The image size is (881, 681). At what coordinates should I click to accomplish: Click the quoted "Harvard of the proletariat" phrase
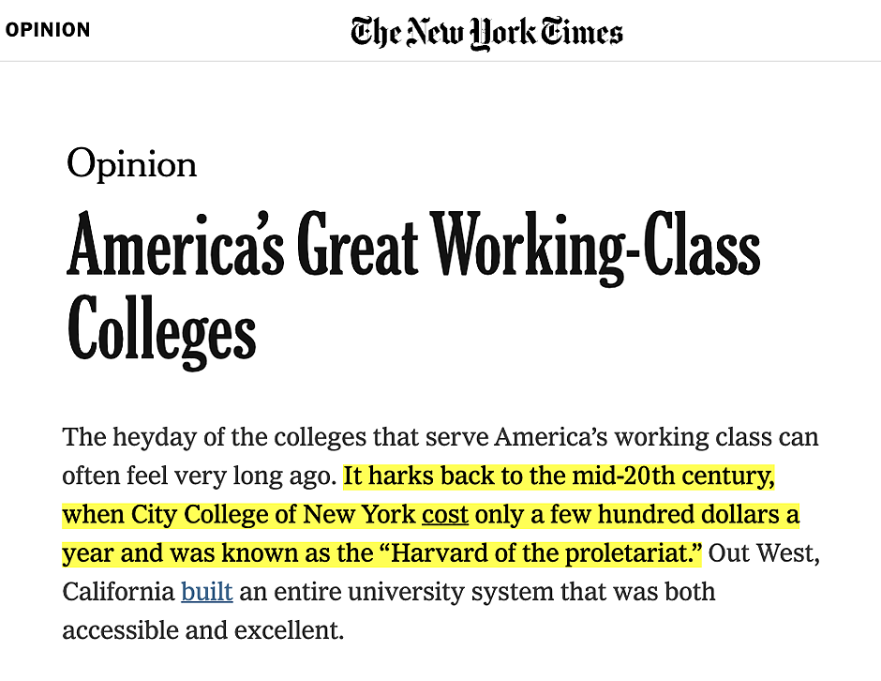543,552
